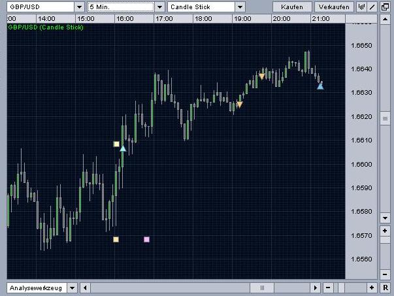Click vertical scrollbar up arrow

385,19
